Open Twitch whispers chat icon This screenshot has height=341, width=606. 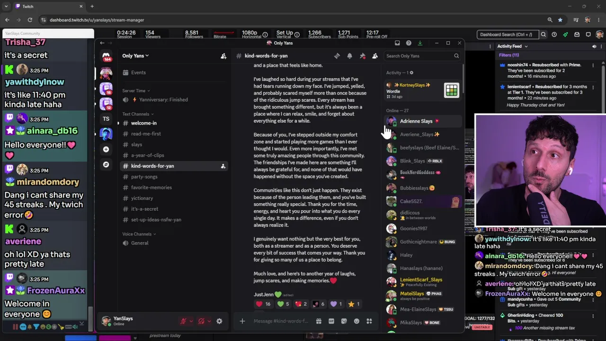click(x=588, y=35)
